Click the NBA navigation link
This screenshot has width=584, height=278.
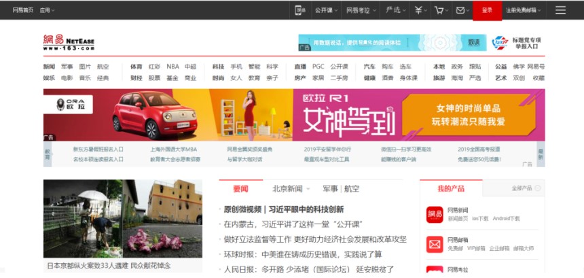point(172,67)
